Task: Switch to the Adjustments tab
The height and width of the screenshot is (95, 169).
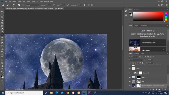Action: pyautogui.click(x=144, y=26)
